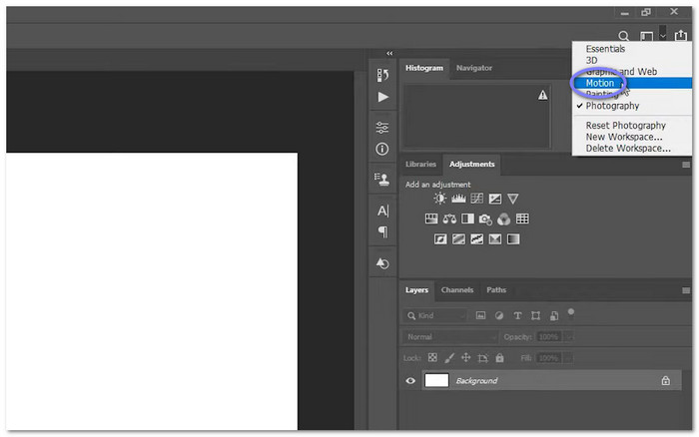This screenshot has width=699, height=437.
Task: Add a Color Lookup adjustment
Action: (x=522, y=218)
